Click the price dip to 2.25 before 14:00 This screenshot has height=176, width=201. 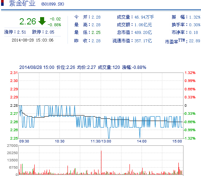(x=140, y=133)
